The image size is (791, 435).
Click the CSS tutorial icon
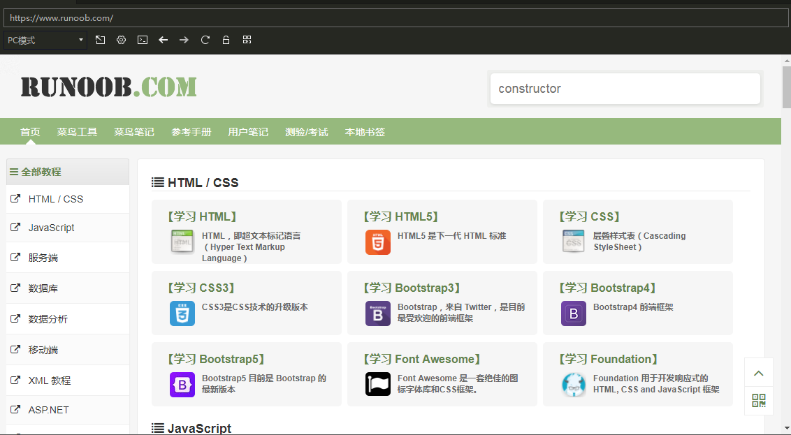click(x=574, y=242)
